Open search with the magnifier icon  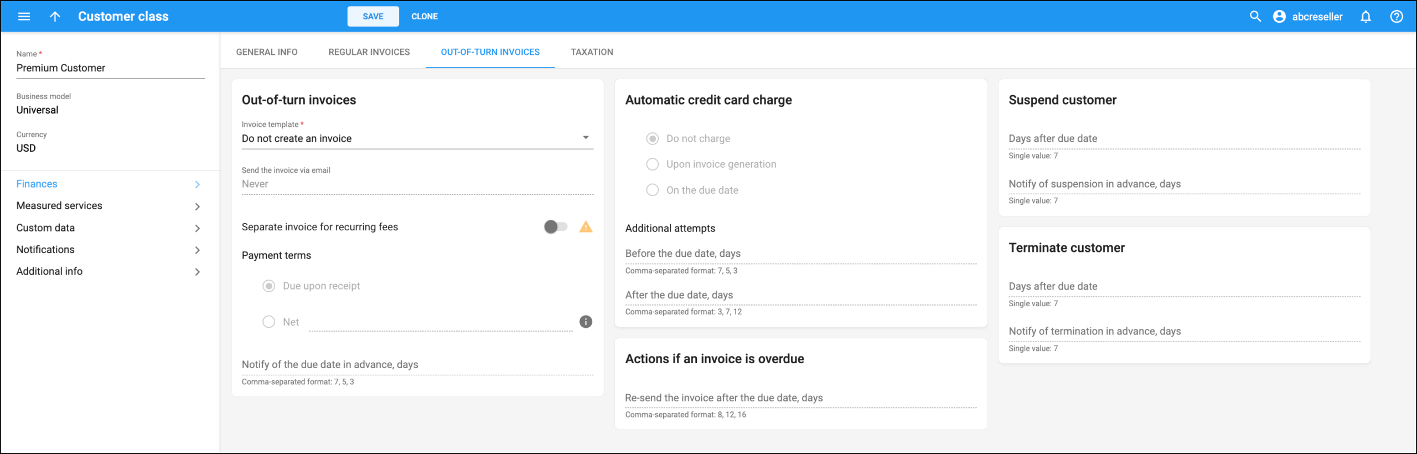[x=1255, y=17]
